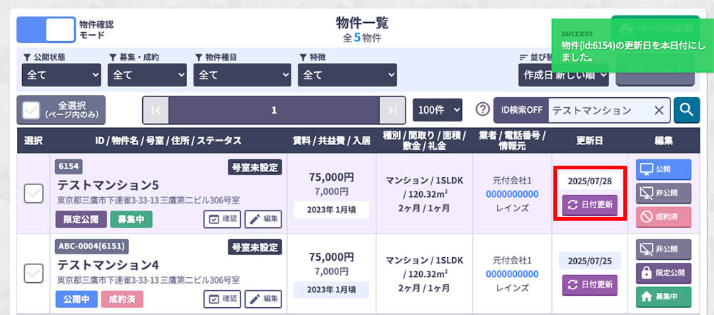714x315 pixels.
Task: Select checkbox for テストマンション5 row
Action: [34, 193]
